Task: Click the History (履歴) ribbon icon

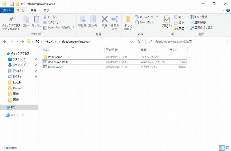Action: point(179,28)
